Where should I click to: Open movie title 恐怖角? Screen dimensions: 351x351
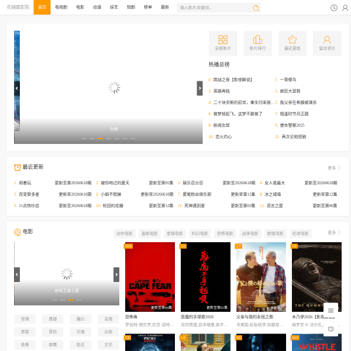click(131, 316)
